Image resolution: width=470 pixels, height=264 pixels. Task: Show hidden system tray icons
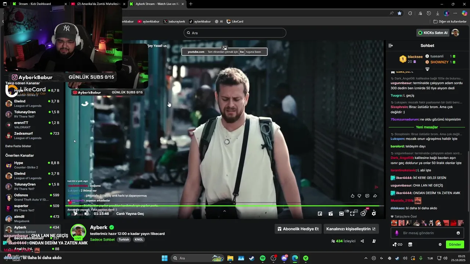(x=366, y=258)
